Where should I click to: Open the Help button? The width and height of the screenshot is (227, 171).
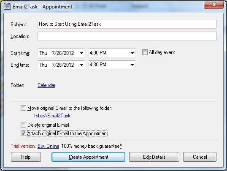26,157
